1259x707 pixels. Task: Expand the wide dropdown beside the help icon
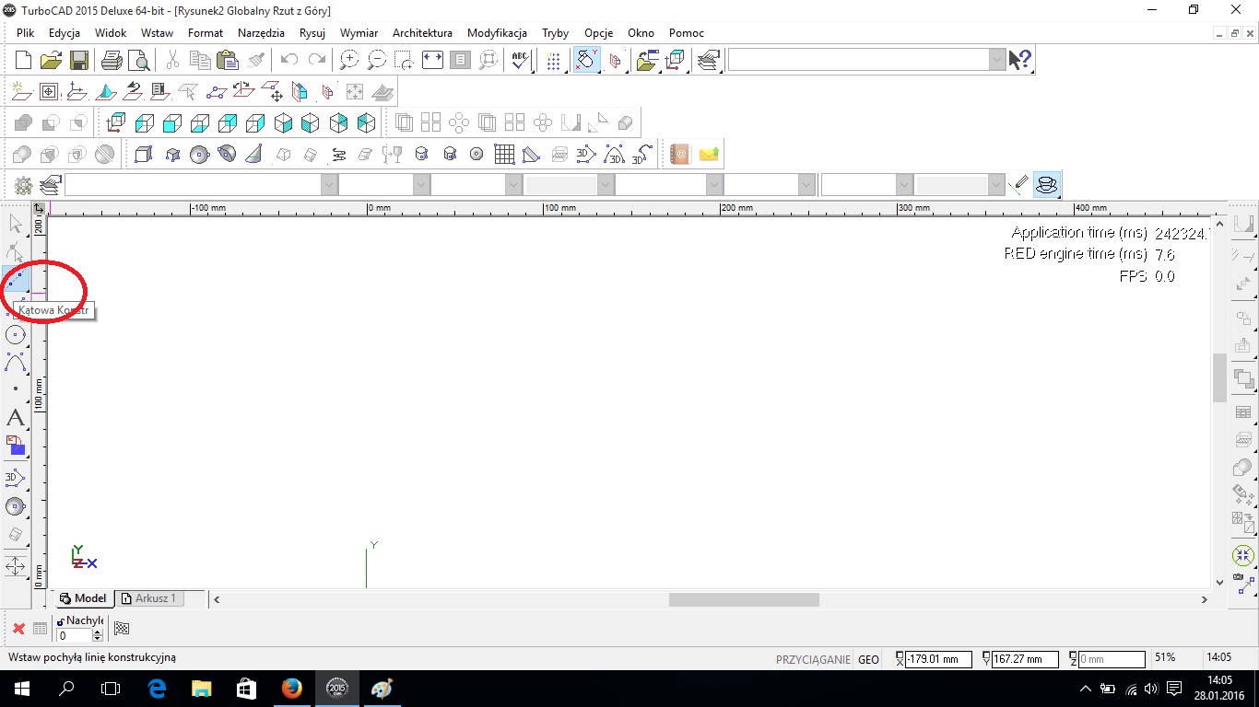(x=997, y=61)
